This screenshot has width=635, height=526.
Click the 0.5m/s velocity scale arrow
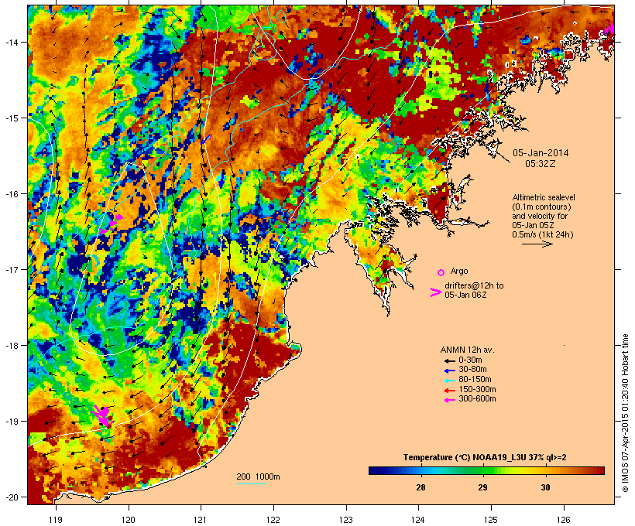(537, 244)
